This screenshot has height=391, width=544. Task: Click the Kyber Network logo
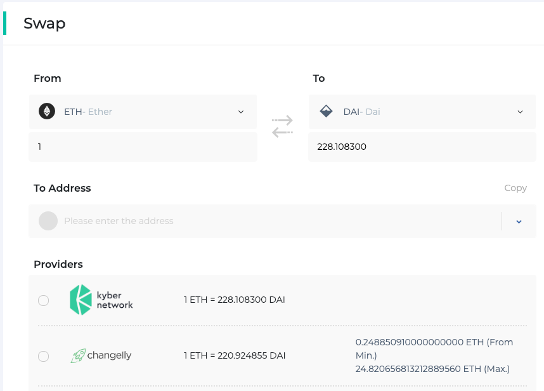pos(101,300)
